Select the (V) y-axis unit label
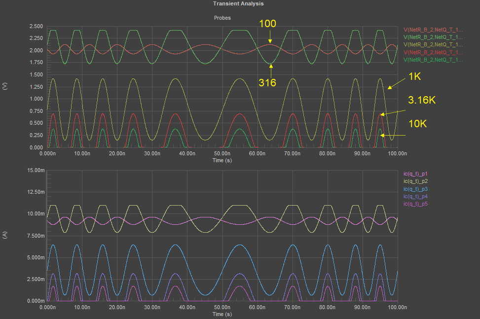This screenshot has width=480, height=319. (5, 87)
